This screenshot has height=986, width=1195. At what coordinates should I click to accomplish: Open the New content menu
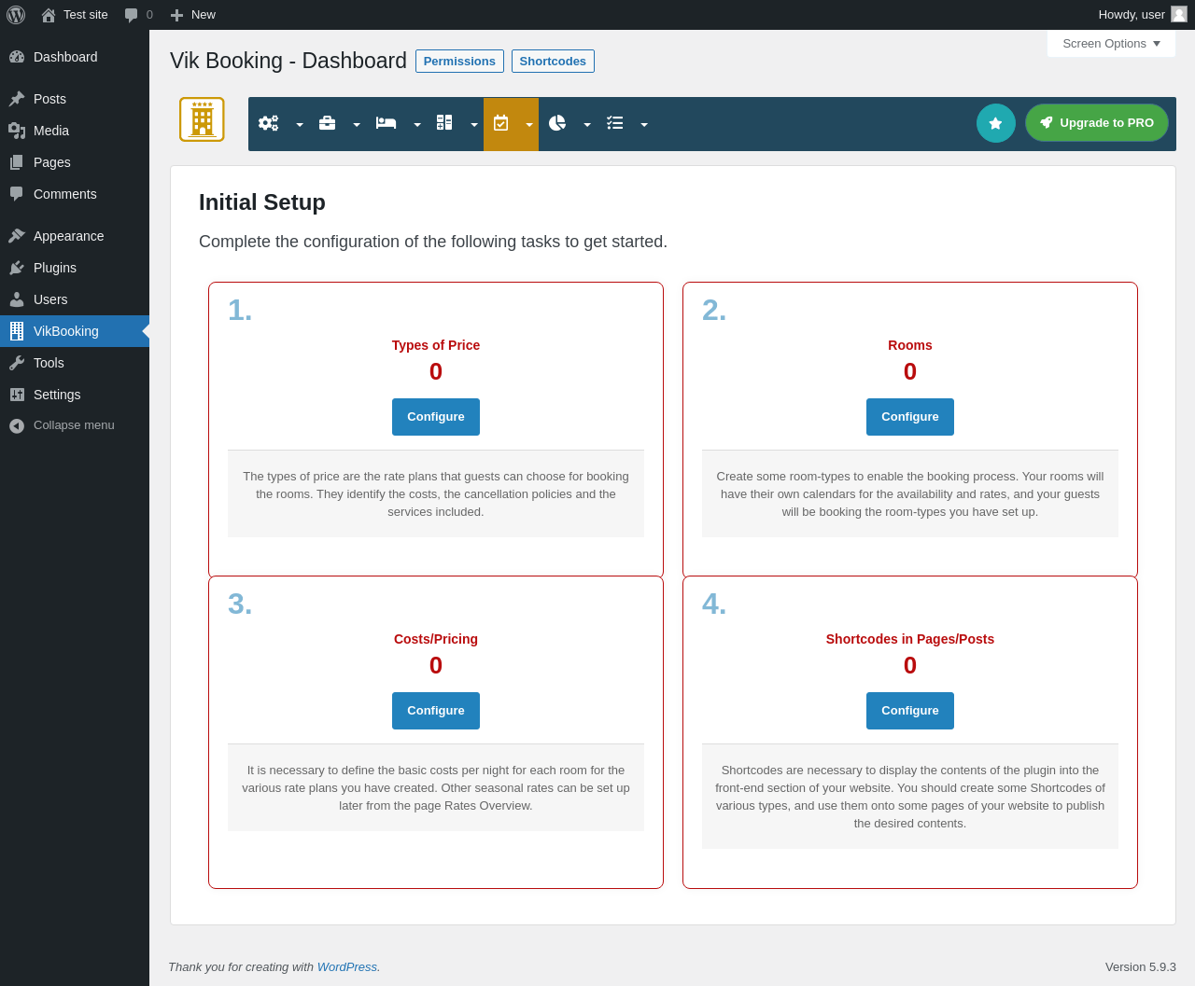192,15
